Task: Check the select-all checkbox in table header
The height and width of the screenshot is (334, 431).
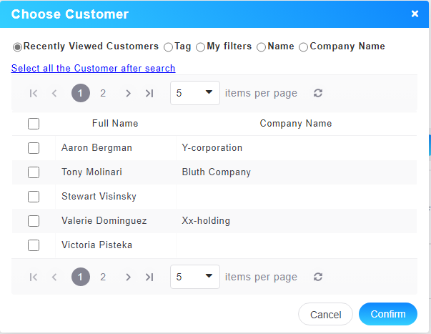Action: [x=34, y=124]
